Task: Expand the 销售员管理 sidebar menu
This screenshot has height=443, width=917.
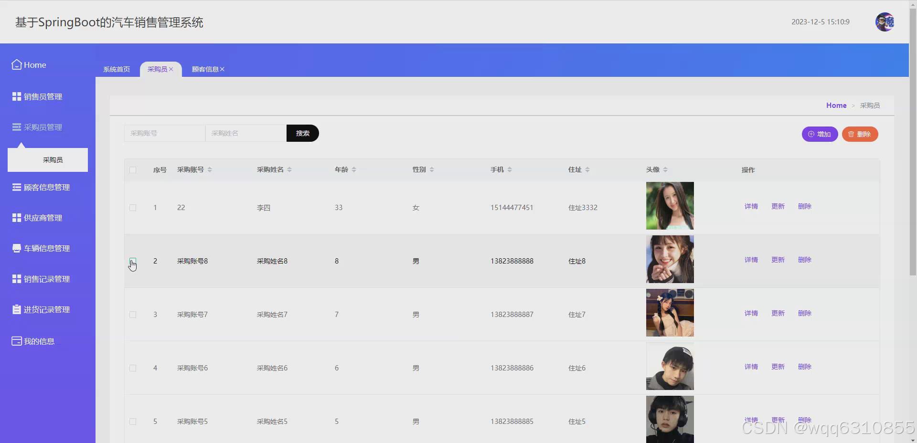Action: coord(43,96)
